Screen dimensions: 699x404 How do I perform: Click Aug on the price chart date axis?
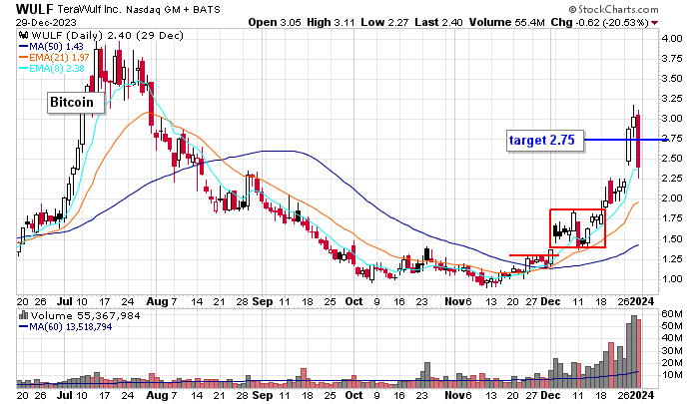coord(157,302)
